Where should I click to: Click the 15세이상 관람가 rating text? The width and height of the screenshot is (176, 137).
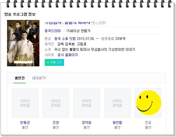[x=78, y=31]
